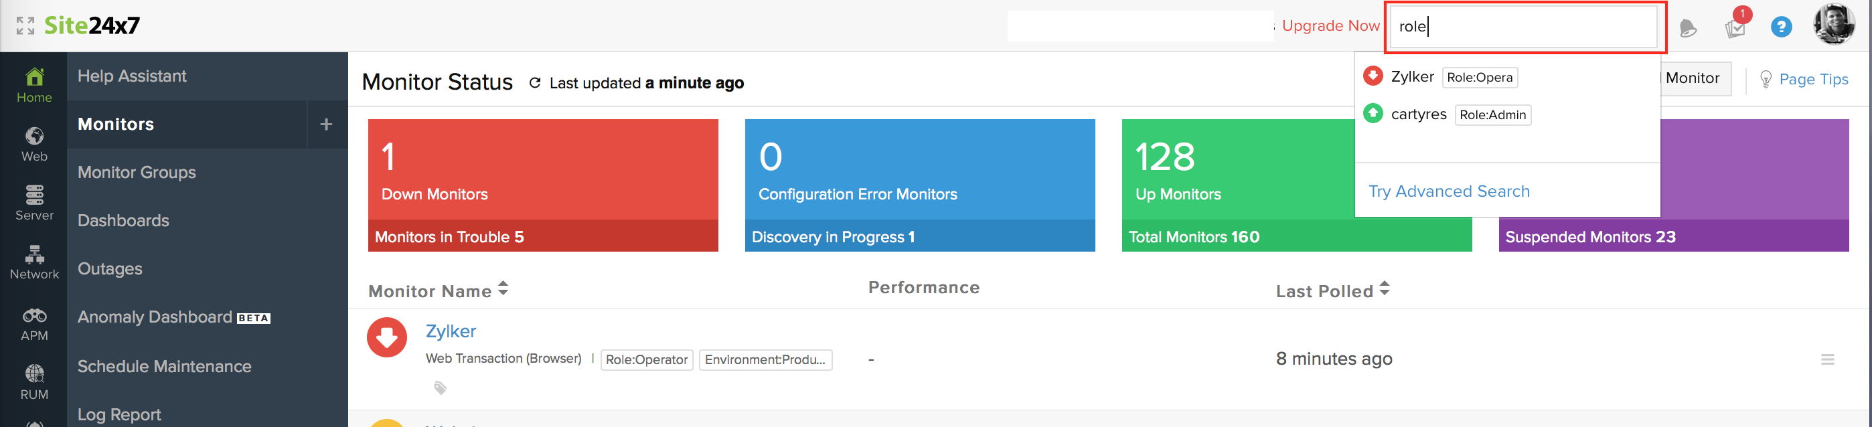The width and height of the screenshot is (1872, 427).
Task: Select Zylker Role:Opera search suggestion
Action: (x=1507, y=77)
